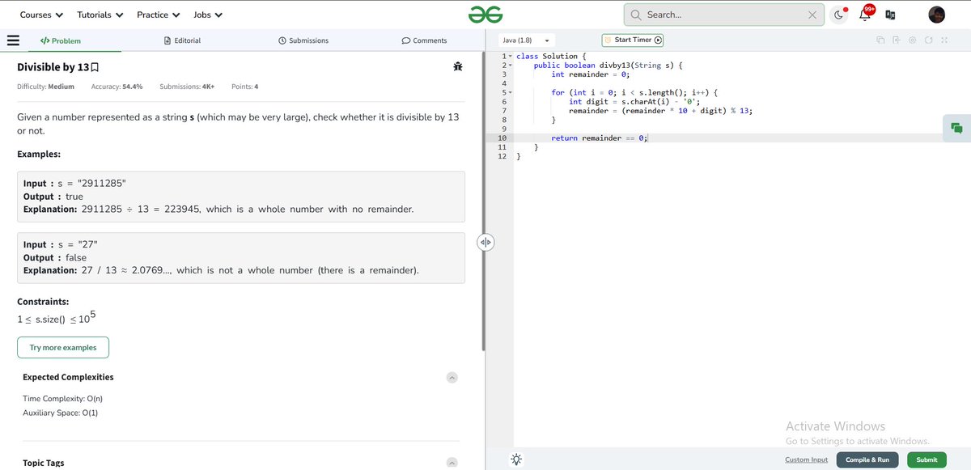This screenshot has height=470, width=971.
Task: Open the language translation icon
Action: 890,15
